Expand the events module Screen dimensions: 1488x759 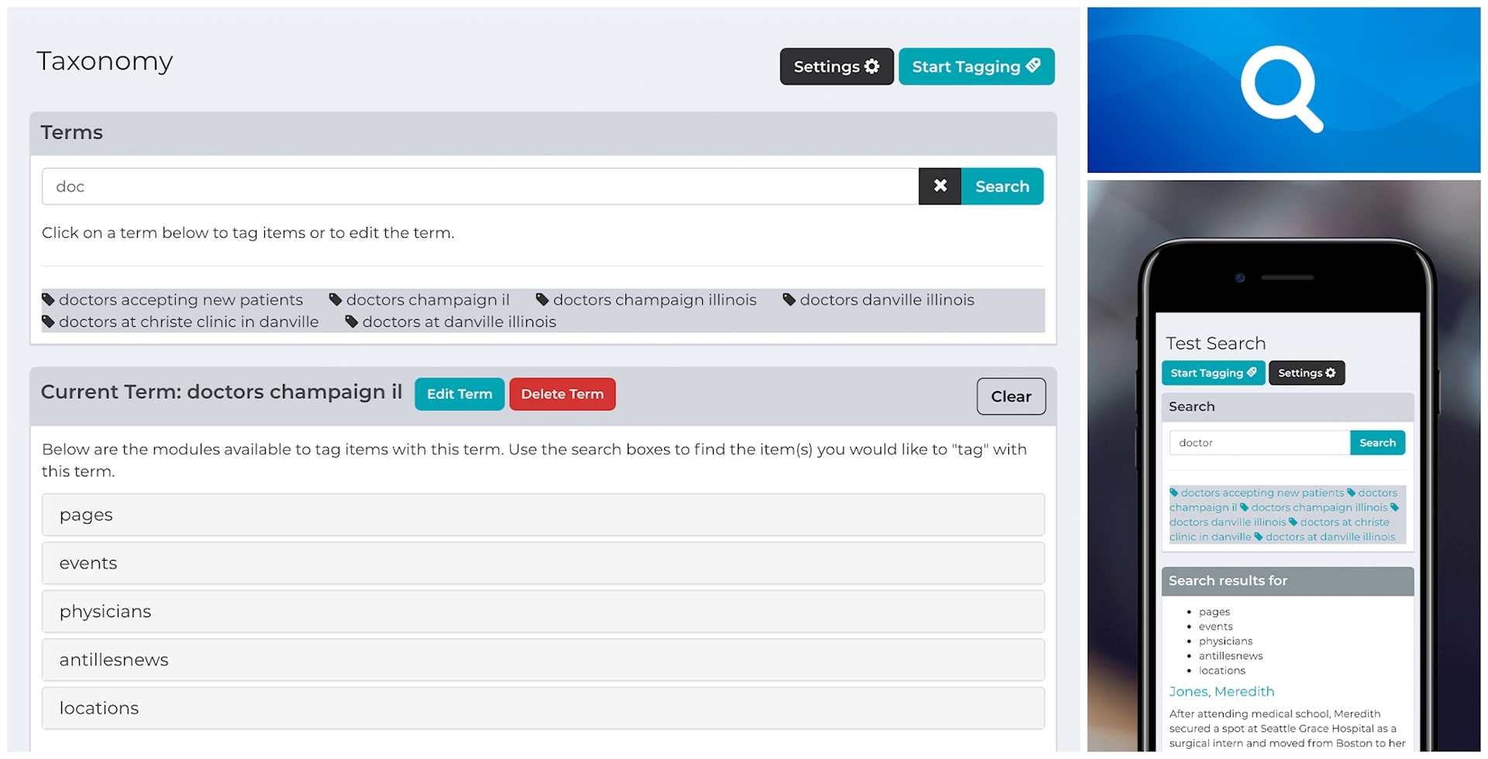pos(543,563)
